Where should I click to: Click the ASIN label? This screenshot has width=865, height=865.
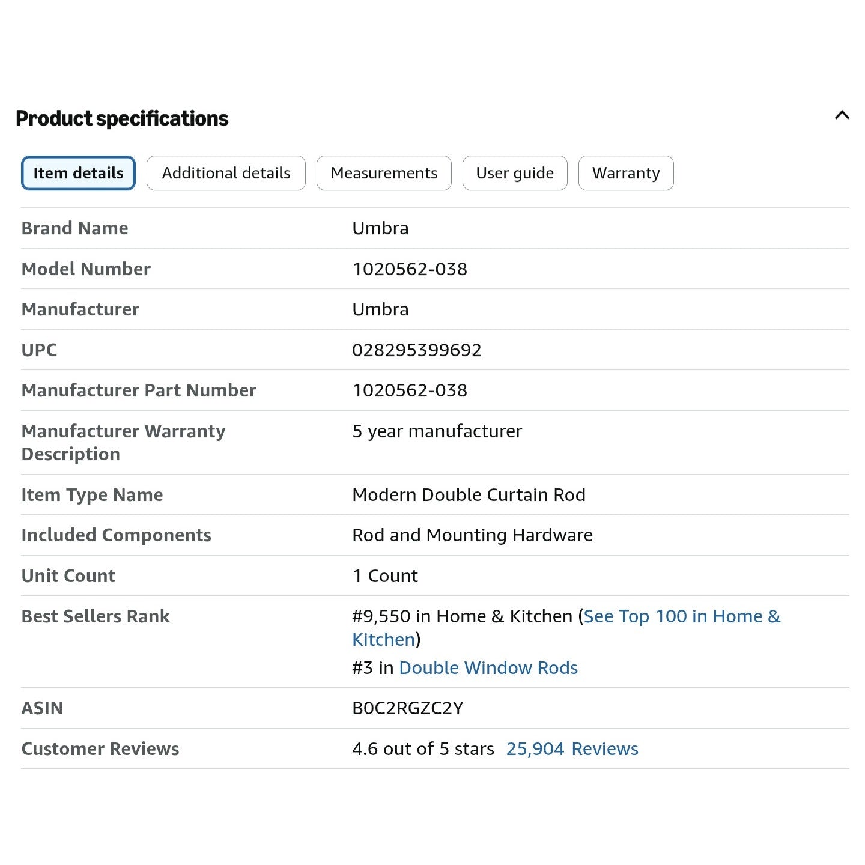42,708
